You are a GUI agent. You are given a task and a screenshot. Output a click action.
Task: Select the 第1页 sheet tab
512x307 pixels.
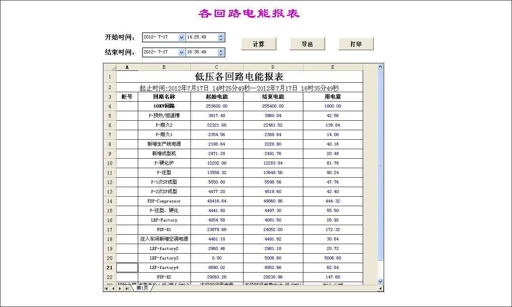(x=142, y=288)
